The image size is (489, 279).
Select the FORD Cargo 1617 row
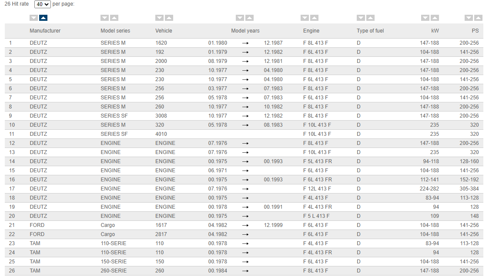(161, 225)
